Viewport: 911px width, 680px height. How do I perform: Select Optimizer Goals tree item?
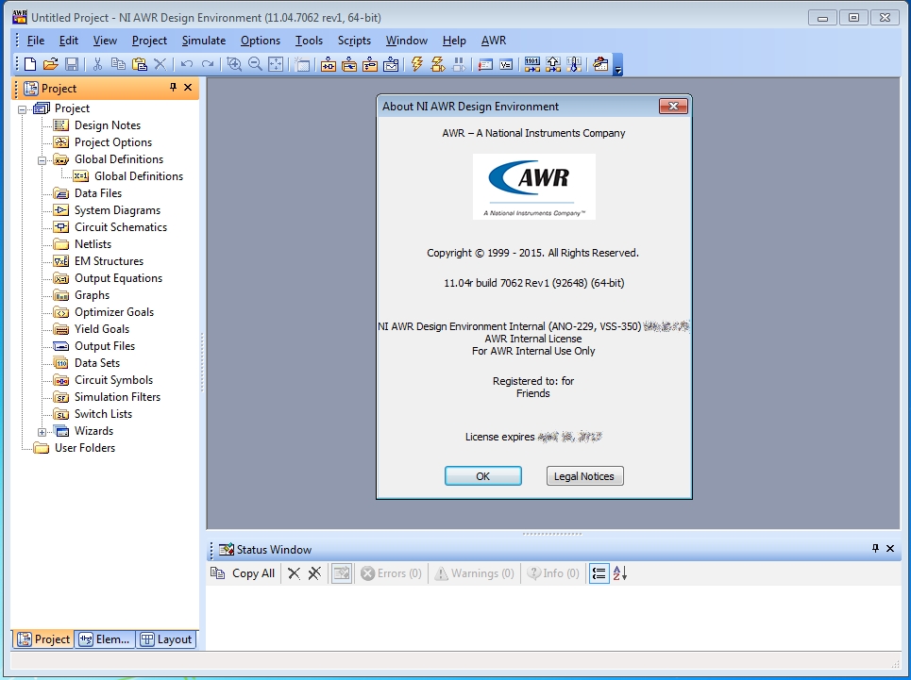tap(114, 311)
